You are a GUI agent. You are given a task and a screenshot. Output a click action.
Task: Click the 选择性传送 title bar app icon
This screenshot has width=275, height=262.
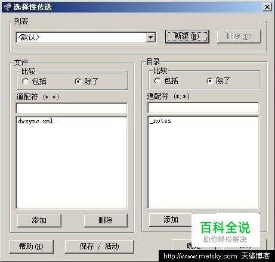7,7
